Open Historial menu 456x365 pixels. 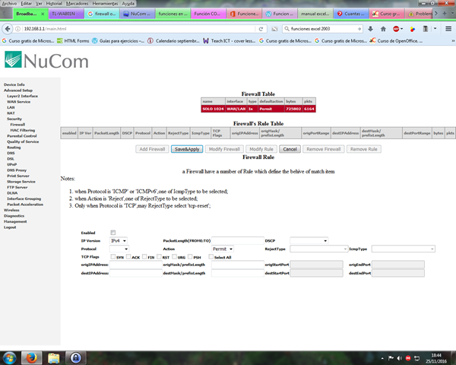click(54, 4)
